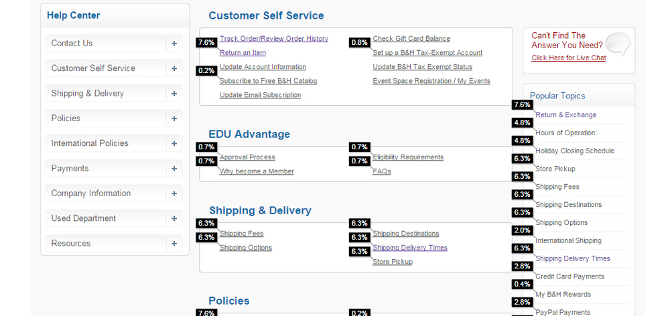Expand Shipping & Delivery plus icon
The height and width of the screenshot is (316, 670).
click(x=174, y=94)
